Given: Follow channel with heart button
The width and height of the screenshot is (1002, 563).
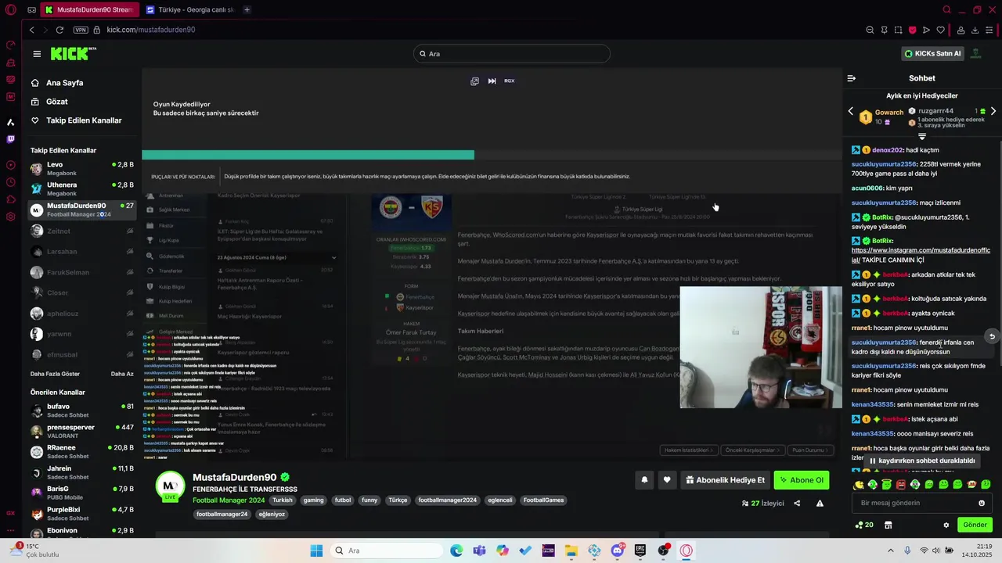Looking at the screenshot, I should (x=667, y=480).
